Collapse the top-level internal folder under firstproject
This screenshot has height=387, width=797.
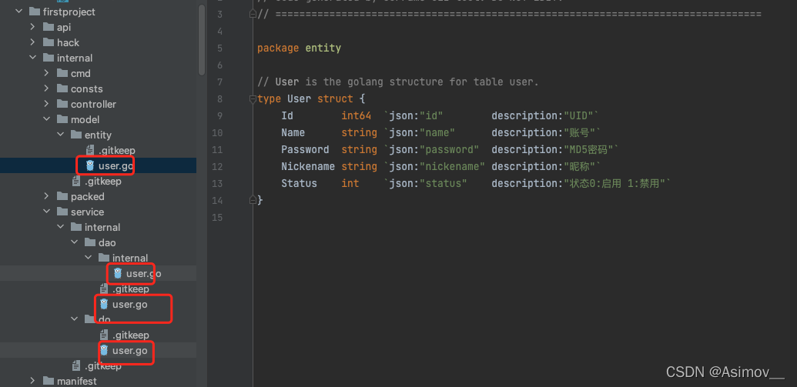pos(33,58)
